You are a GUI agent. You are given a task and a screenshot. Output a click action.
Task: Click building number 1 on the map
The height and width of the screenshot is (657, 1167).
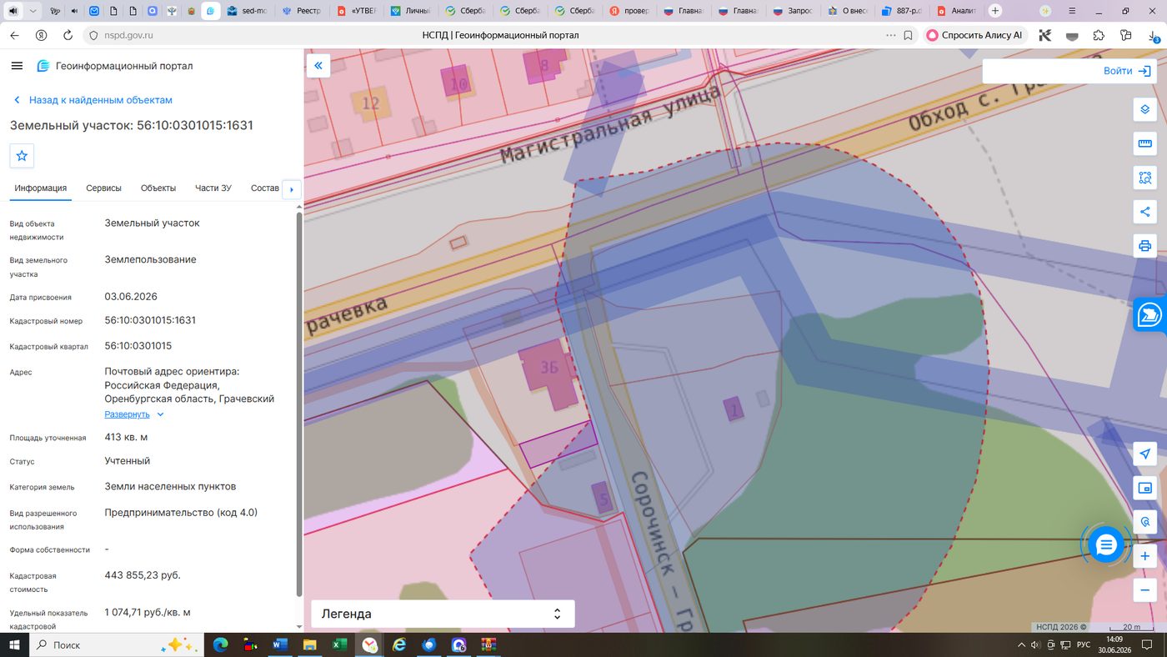pyautogui.click(x=734, y=409)
